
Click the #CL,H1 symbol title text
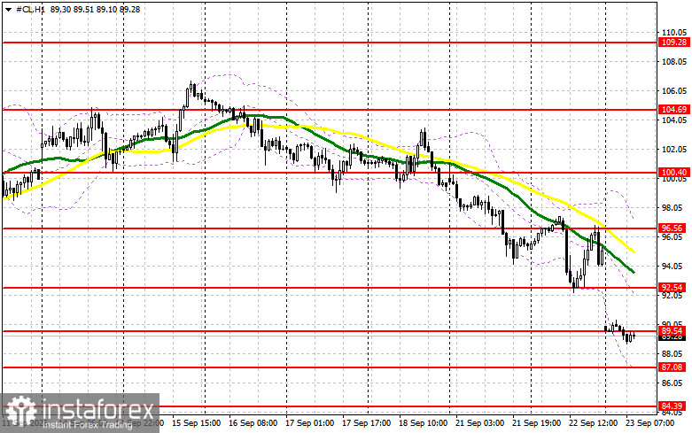30,9
